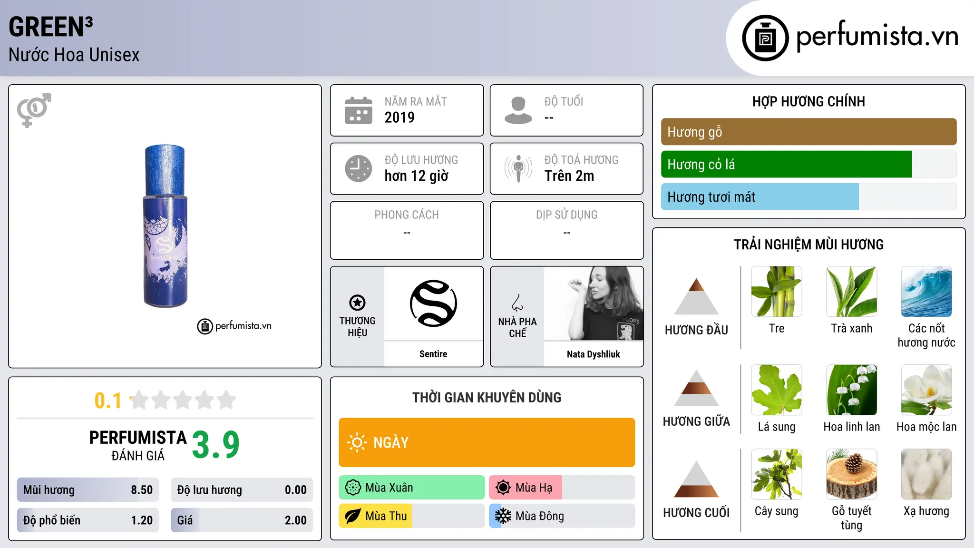Click the pyramid icon above Hương giữa
The image size is (974, 548).
pos(696,388)
